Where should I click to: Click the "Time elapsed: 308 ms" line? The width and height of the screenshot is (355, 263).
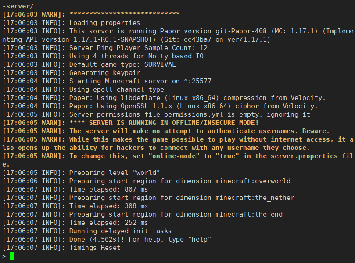(x=108, y=206)
